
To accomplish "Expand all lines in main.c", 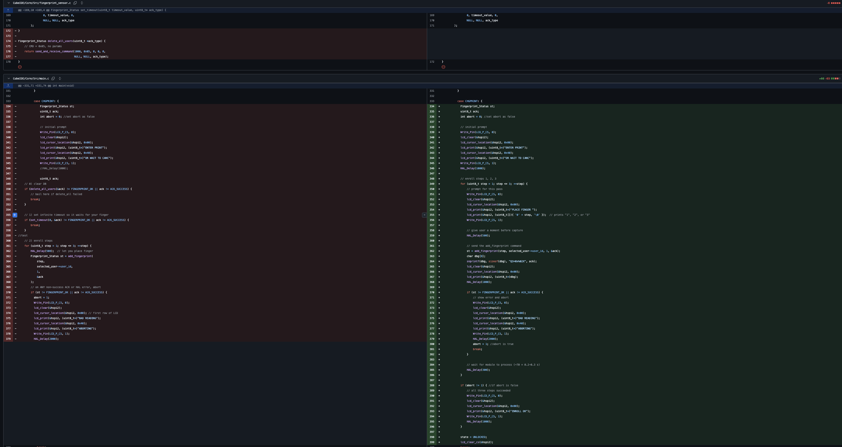I will [x=60, y=78].
